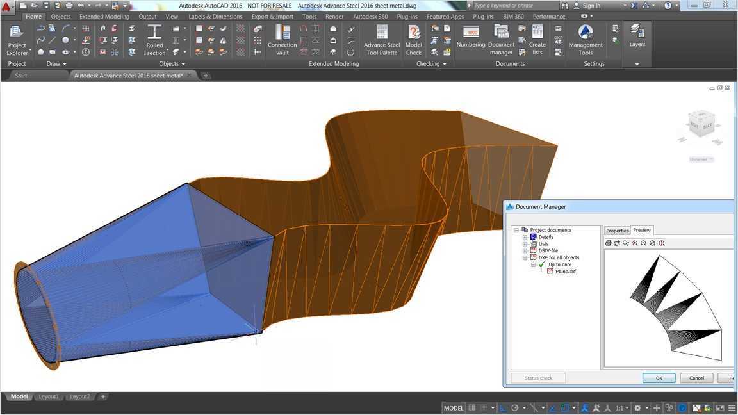738x415 pixels.
Task: Click the keyword search input field
Action: (515, 6)
